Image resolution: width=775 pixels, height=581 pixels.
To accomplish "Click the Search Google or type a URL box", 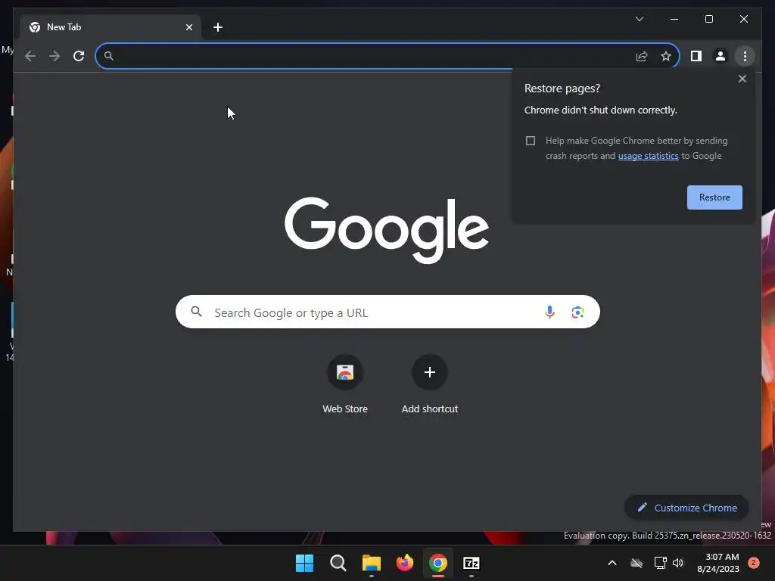I will 387,312.
